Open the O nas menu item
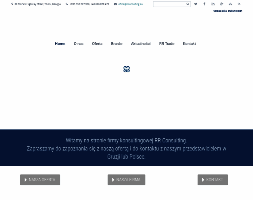This screenshot has width=253, height=200. click(x=79, y=44)
